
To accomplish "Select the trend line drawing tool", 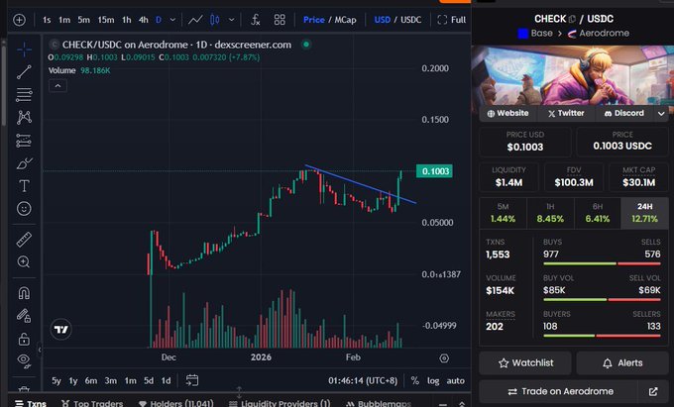I will coord(24,72).
